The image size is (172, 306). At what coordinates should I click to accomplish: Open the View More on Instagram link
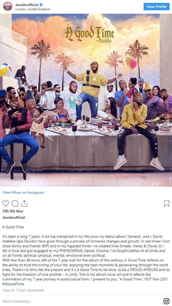[23, 192]
